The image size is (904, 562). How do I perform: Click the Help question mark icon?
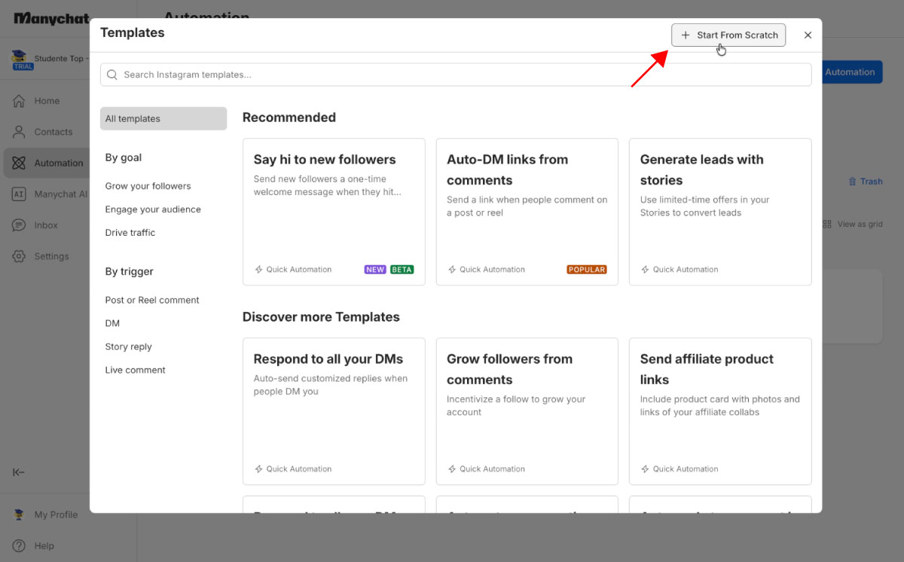click(x=19, y=545)
